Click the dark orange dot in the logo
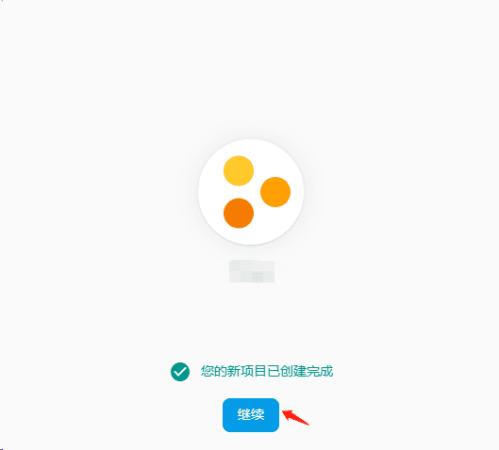 239,213
